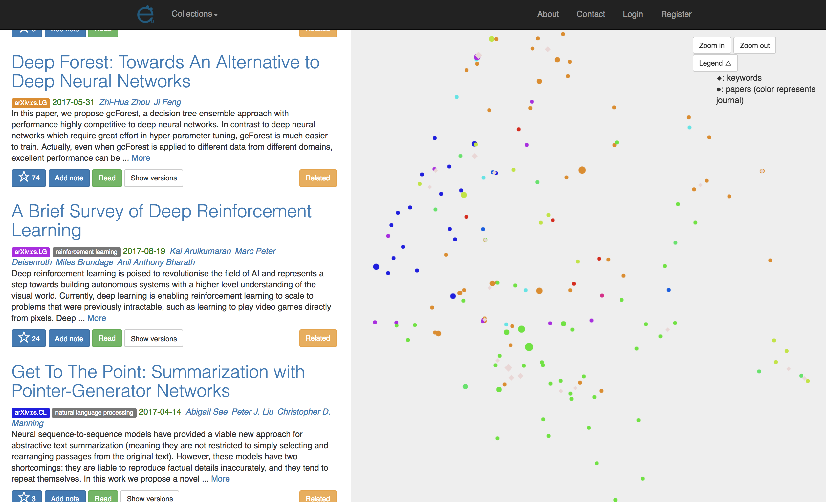Image resolution: width=826 pixels, height=502 pixels.
Task: Open the About page
Action: tap(548, 14)
